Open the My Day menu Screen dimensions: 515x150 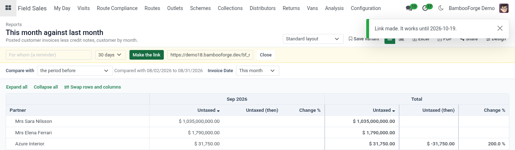62,8
